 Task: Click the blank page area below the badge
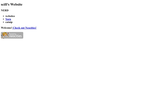coord(71,73)
